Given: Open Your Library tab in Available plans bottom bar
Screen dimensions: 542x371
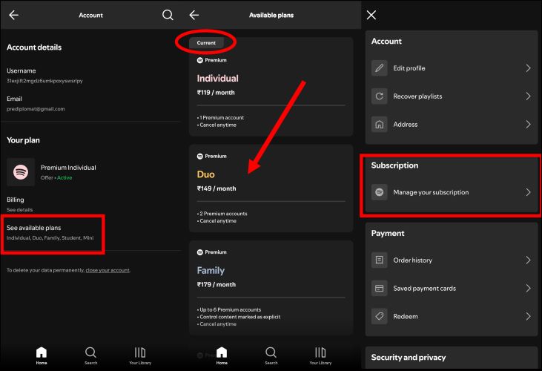Looking at the screenshot, I should click(320, 355).
